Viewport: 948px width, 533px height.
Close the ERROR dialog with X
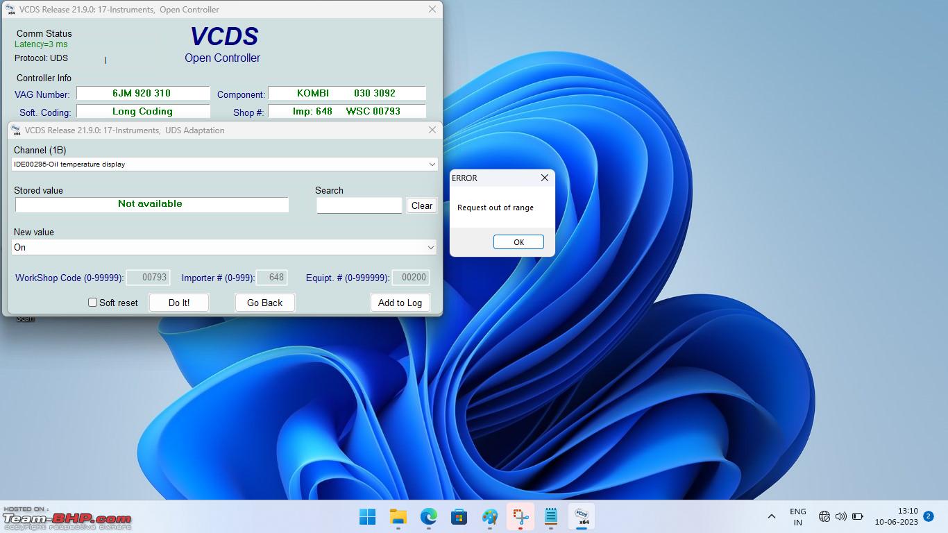point(545,178)
